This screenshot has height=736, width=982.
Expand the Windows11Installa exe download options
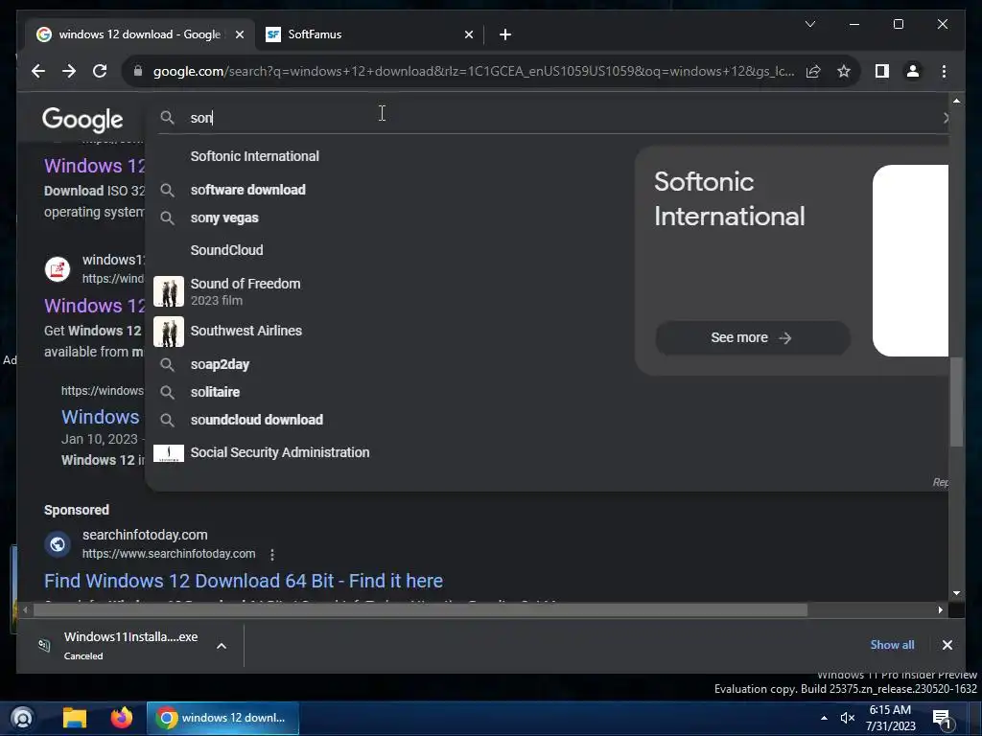[222, 646]
